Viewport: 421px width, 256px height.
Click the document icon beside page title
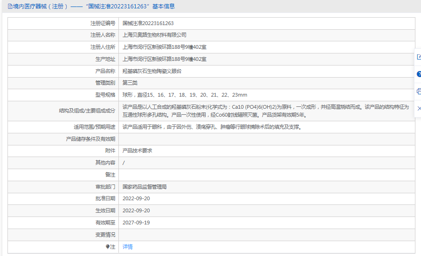point(10,7)
